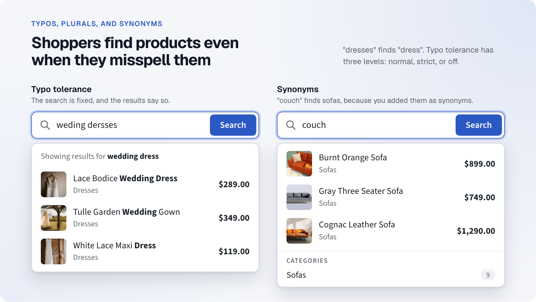The height and width of the screenshot is (302, 536).
Task: Select the "Gray Three Seater Sofa" result title
Action: (361, 191)
